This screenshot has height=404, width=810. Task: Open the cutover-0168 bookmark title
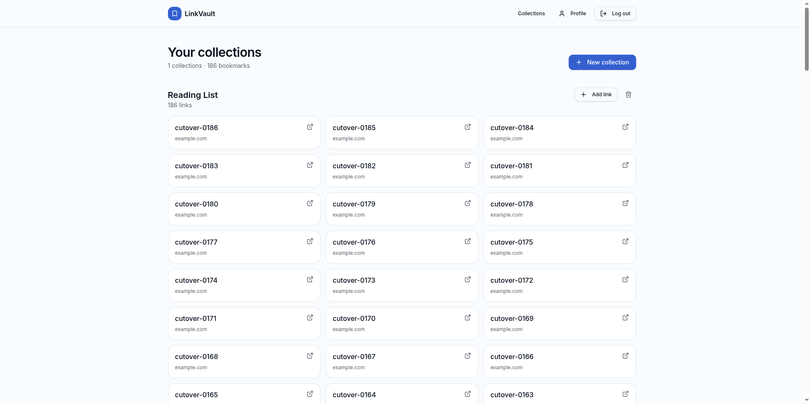(196, 357)
